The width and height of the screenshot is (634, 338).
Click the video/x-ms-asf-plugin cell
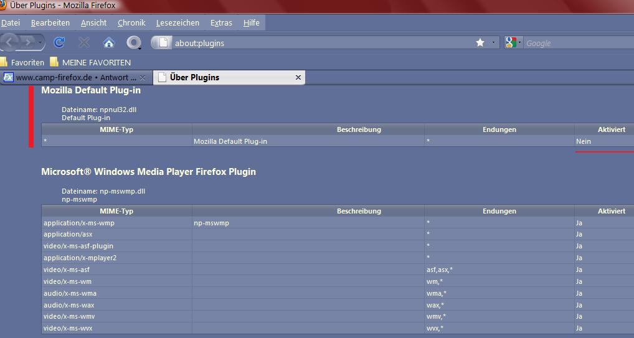click(117, 246)
